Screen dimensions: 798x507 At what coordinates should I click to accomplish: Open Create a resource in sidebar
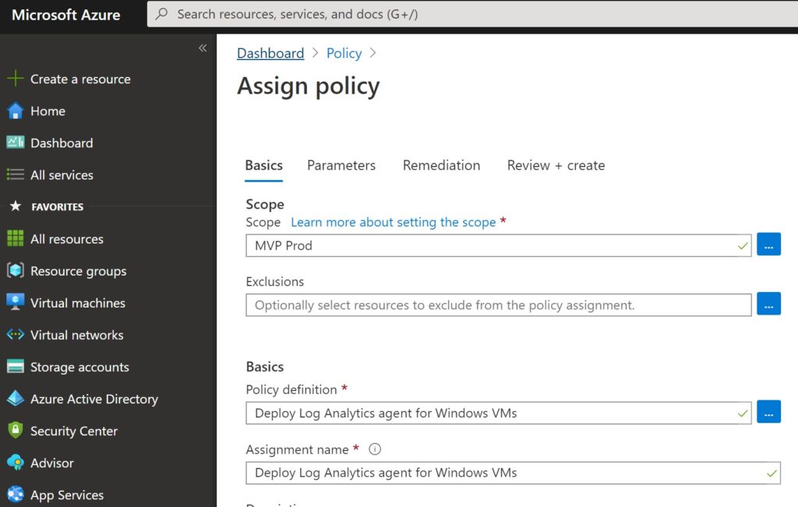pyautogui.click(x=80, y=79)
